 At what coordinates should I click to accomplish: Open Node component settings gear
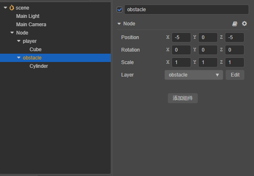click(x=244, y=24)
